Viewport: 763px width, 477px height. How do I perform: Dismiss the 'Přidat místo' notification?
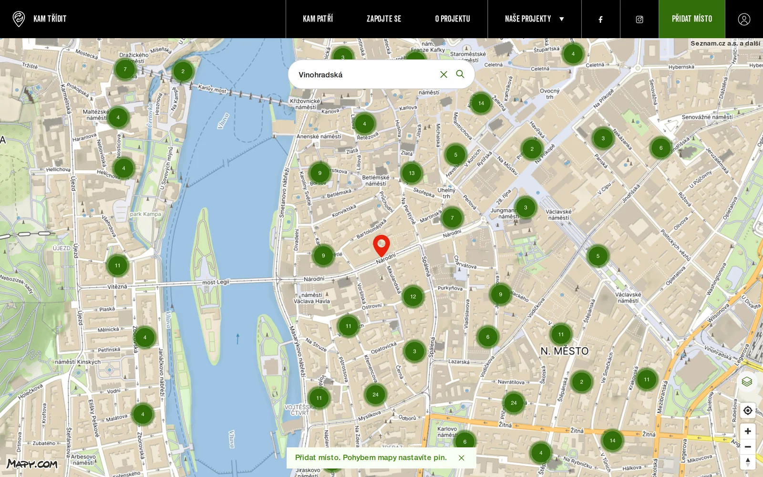(462, 458)
